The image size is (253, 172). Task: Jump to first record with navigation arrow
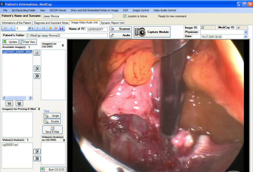point(5,28)
